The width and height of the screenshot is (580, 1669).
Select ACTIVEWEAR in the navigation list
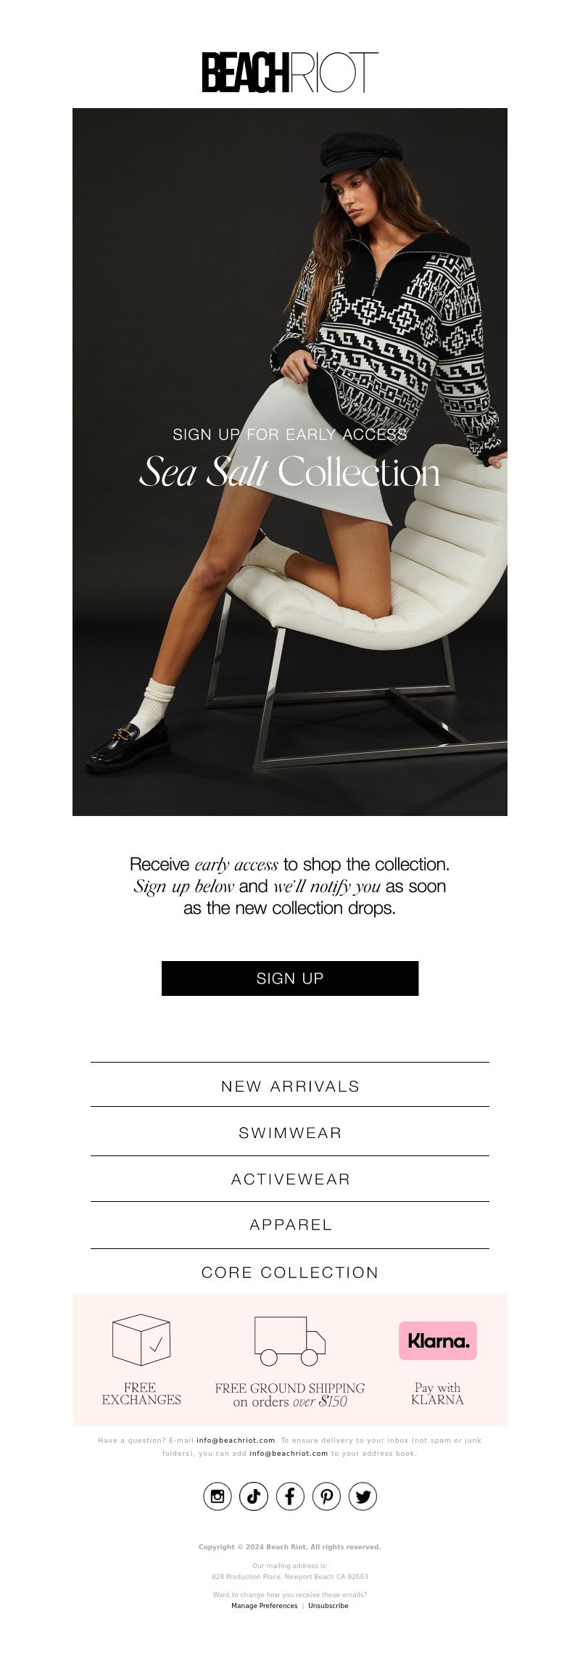point(290,1179)
